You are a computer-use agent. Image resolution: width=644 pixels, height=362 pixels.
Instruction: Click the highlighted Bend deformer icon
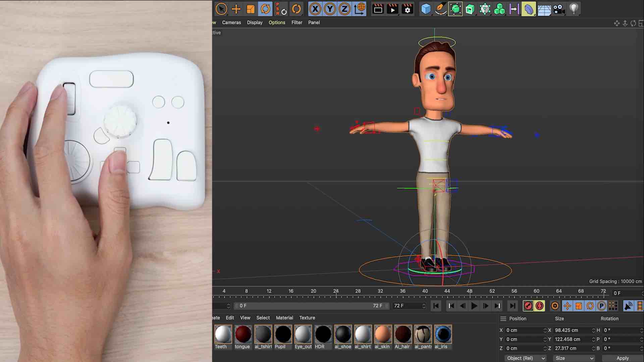[529, 9]
